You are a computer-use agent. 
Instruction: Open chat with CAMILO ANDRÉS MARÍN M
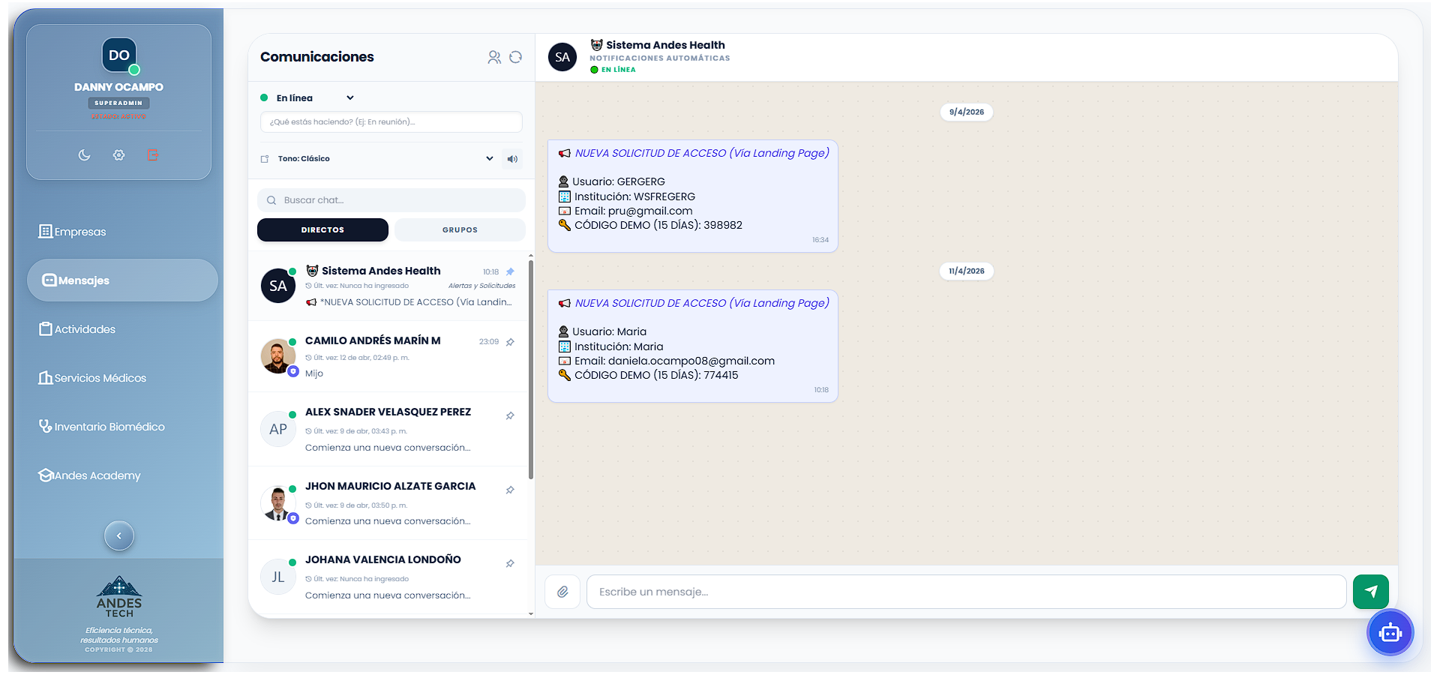pos(388,357)
